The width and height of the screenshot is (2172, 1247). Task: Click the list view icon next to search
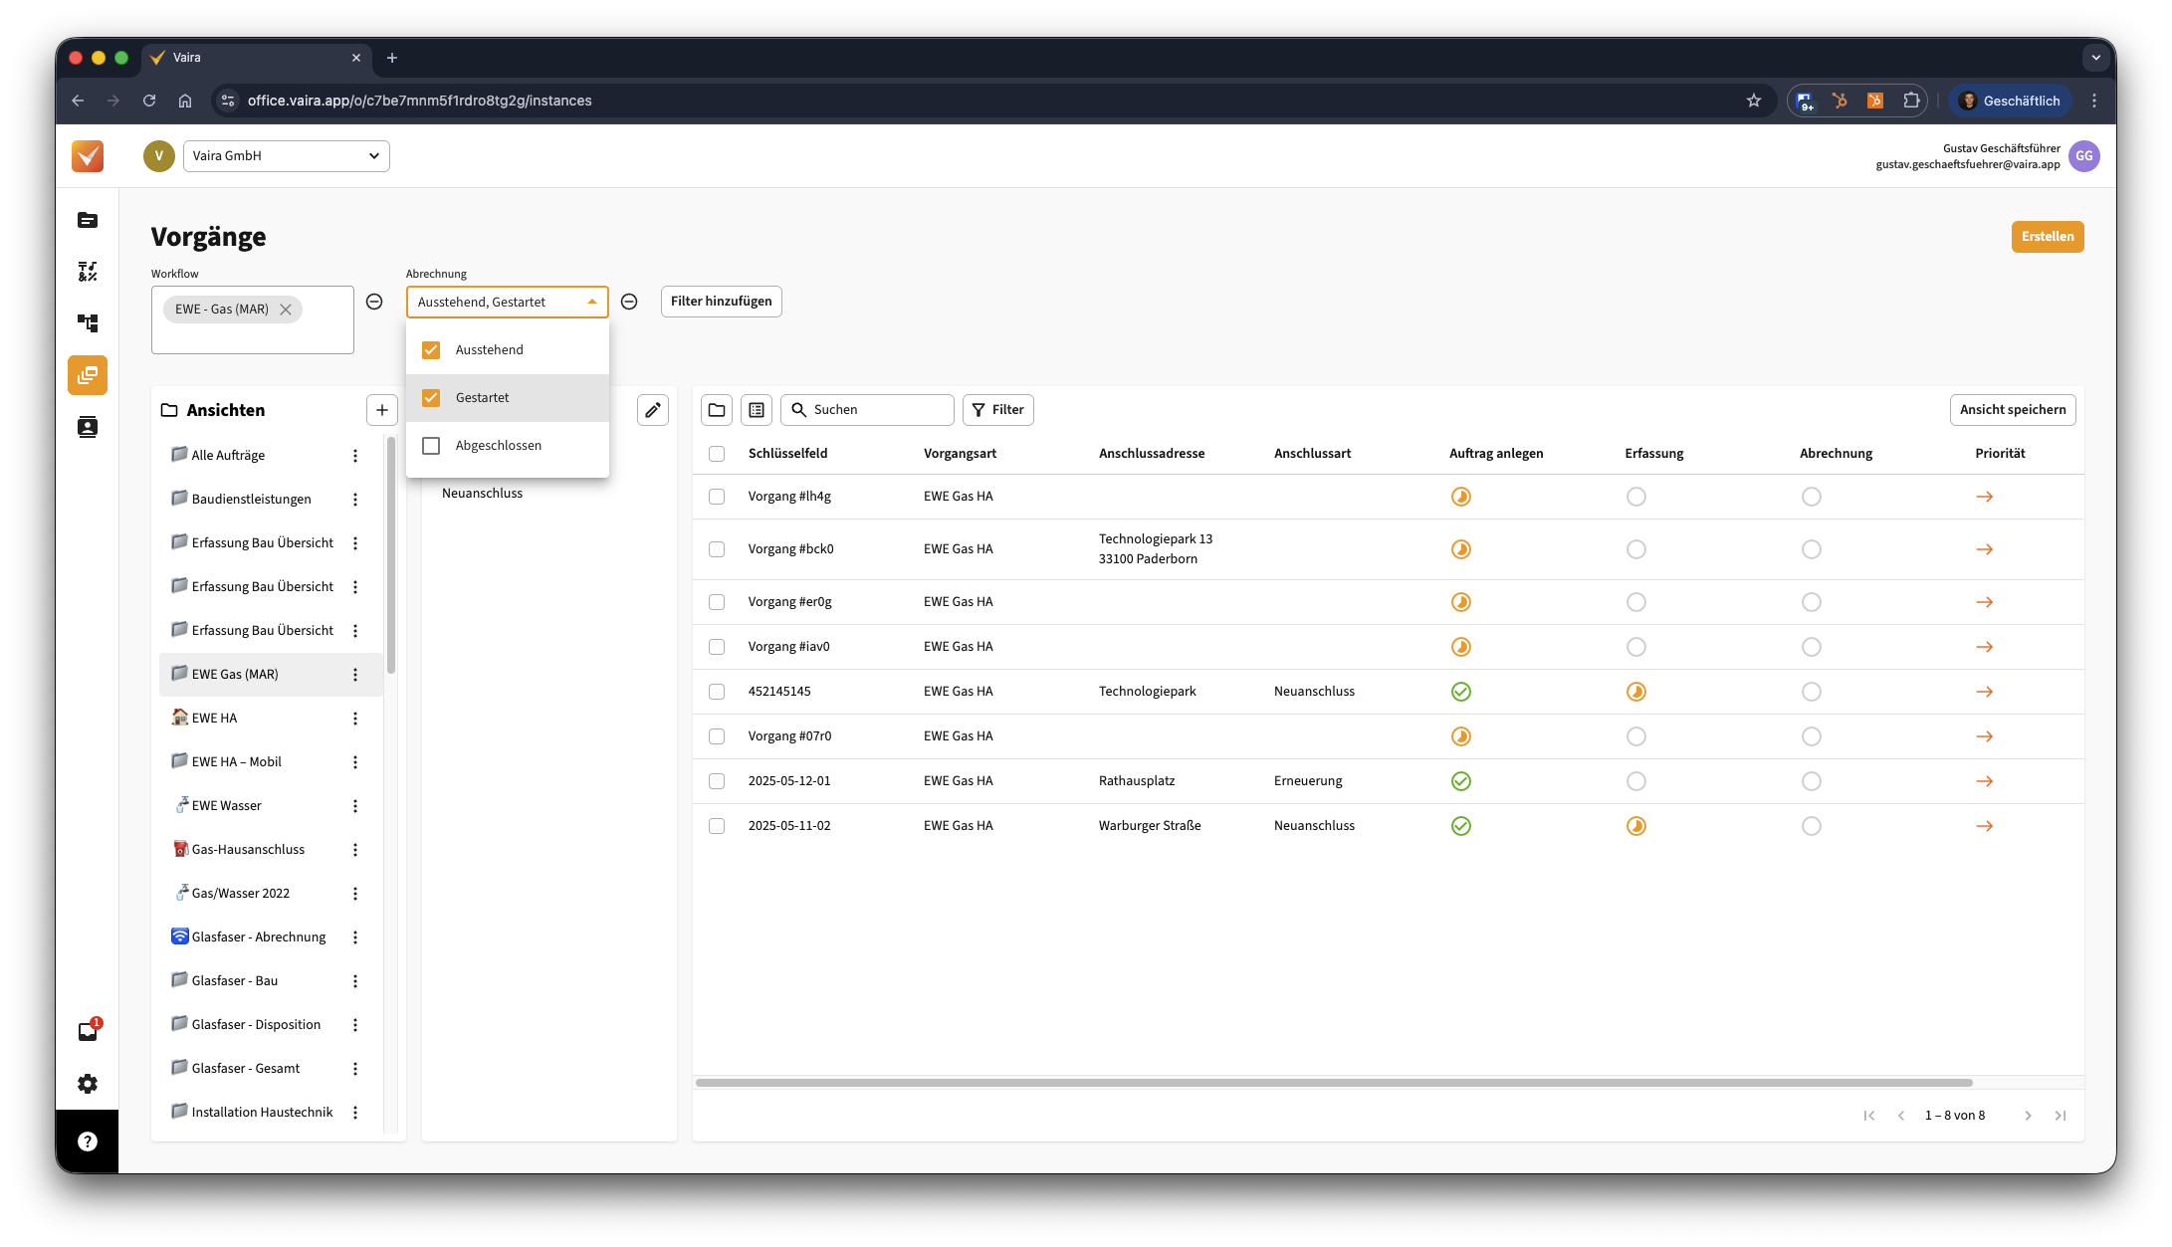click(x=757, y=410)
